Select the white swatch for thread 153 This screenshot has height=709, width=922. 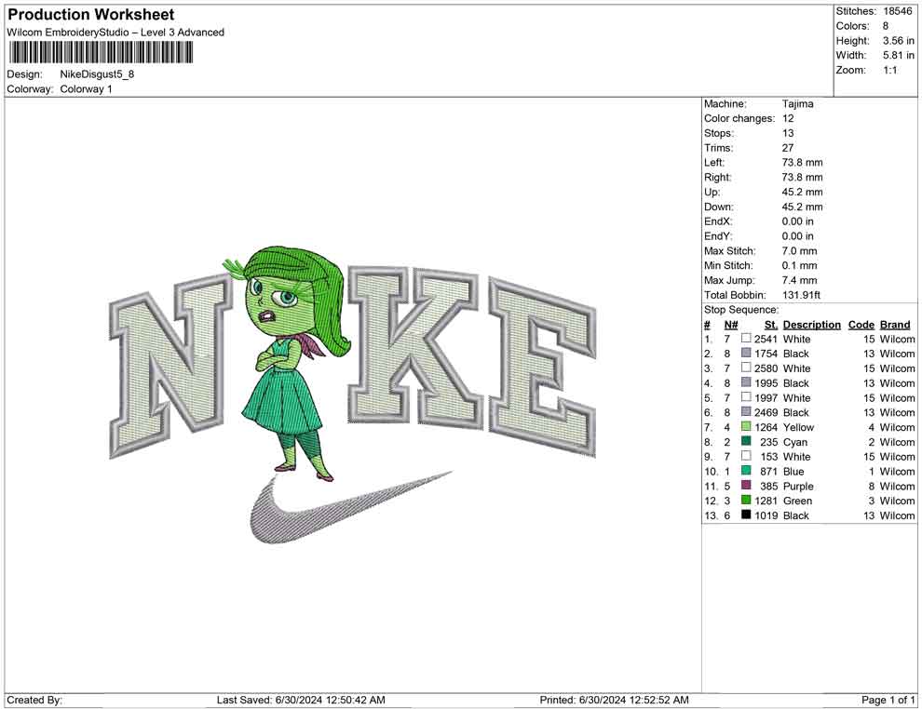click(746, 456)
